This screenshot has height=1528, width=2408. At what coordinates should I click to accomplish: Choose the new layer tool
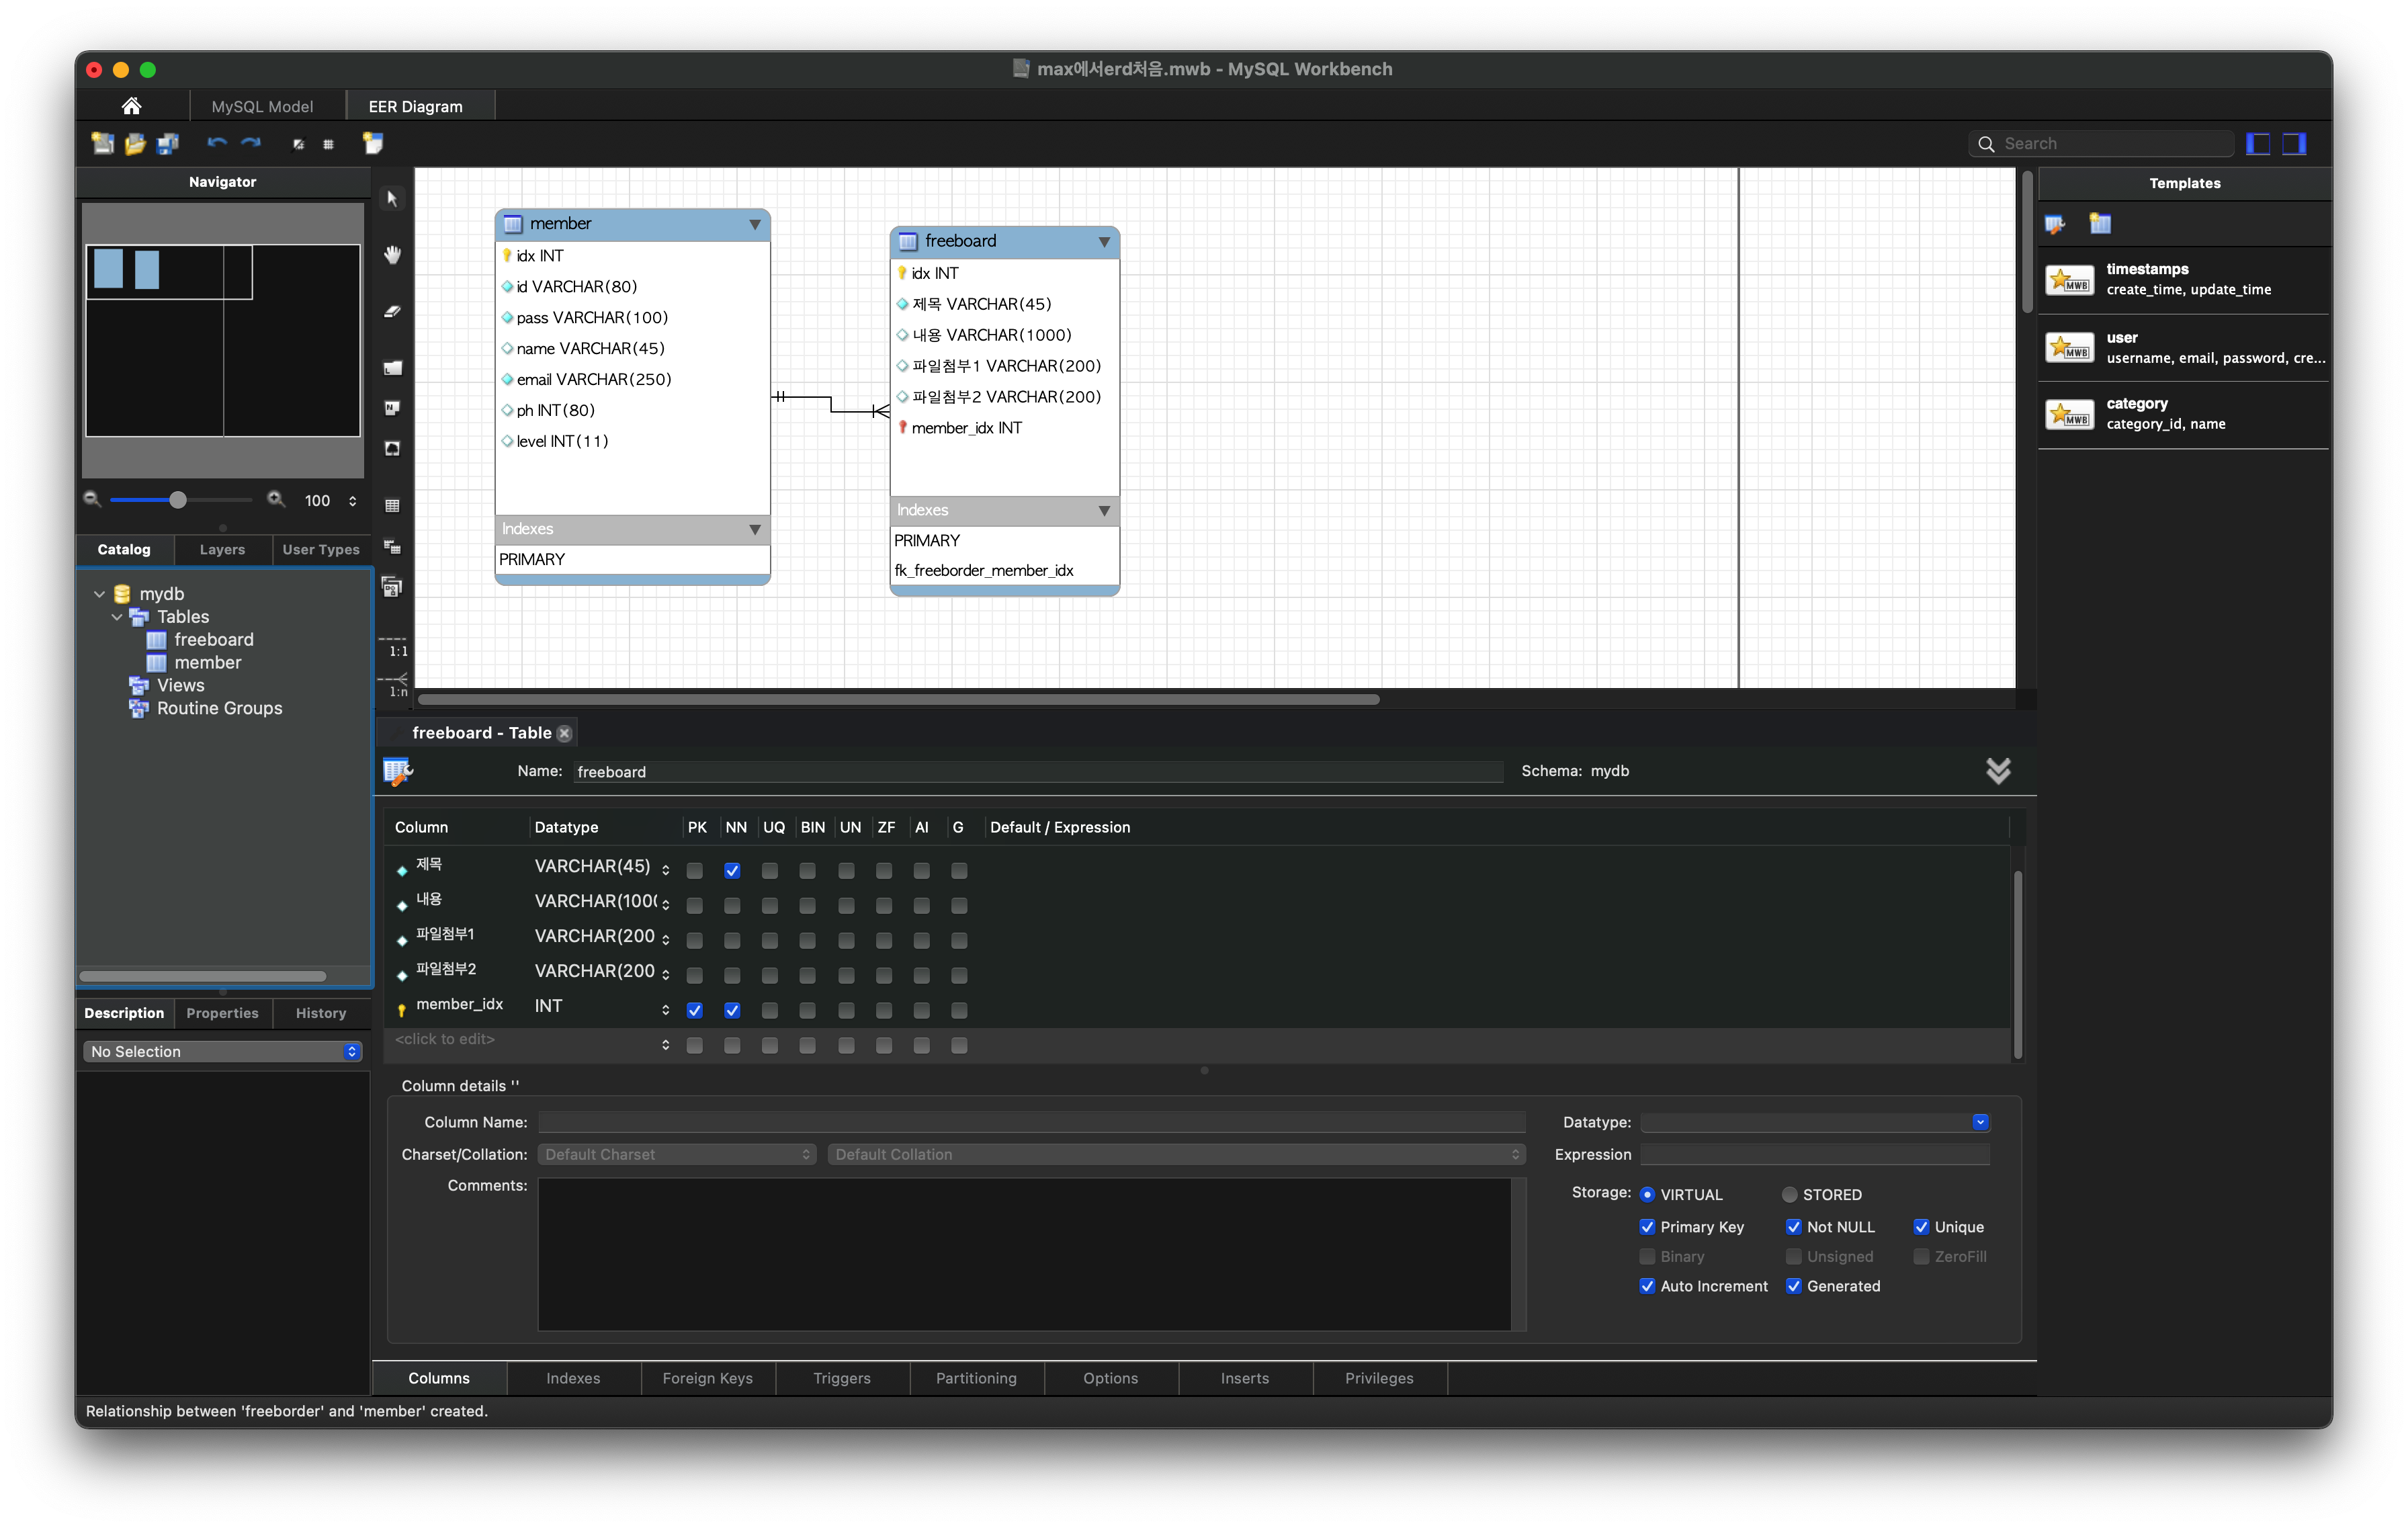click(x=392, y=367)
